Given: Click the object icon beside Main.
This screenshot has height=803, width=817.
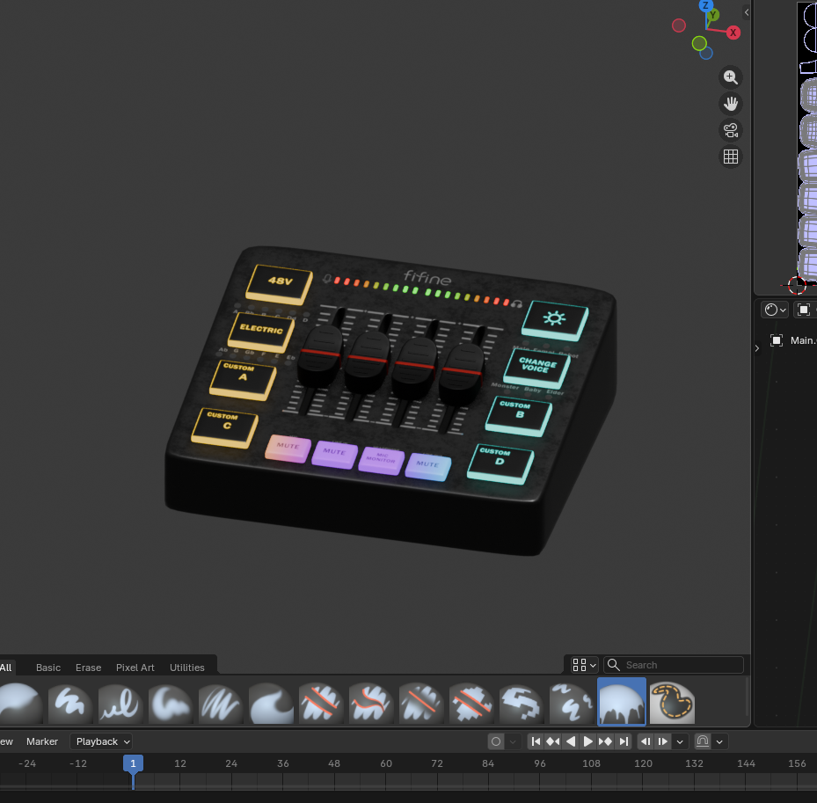Looking at the screenshot, I should pos(777,340).
